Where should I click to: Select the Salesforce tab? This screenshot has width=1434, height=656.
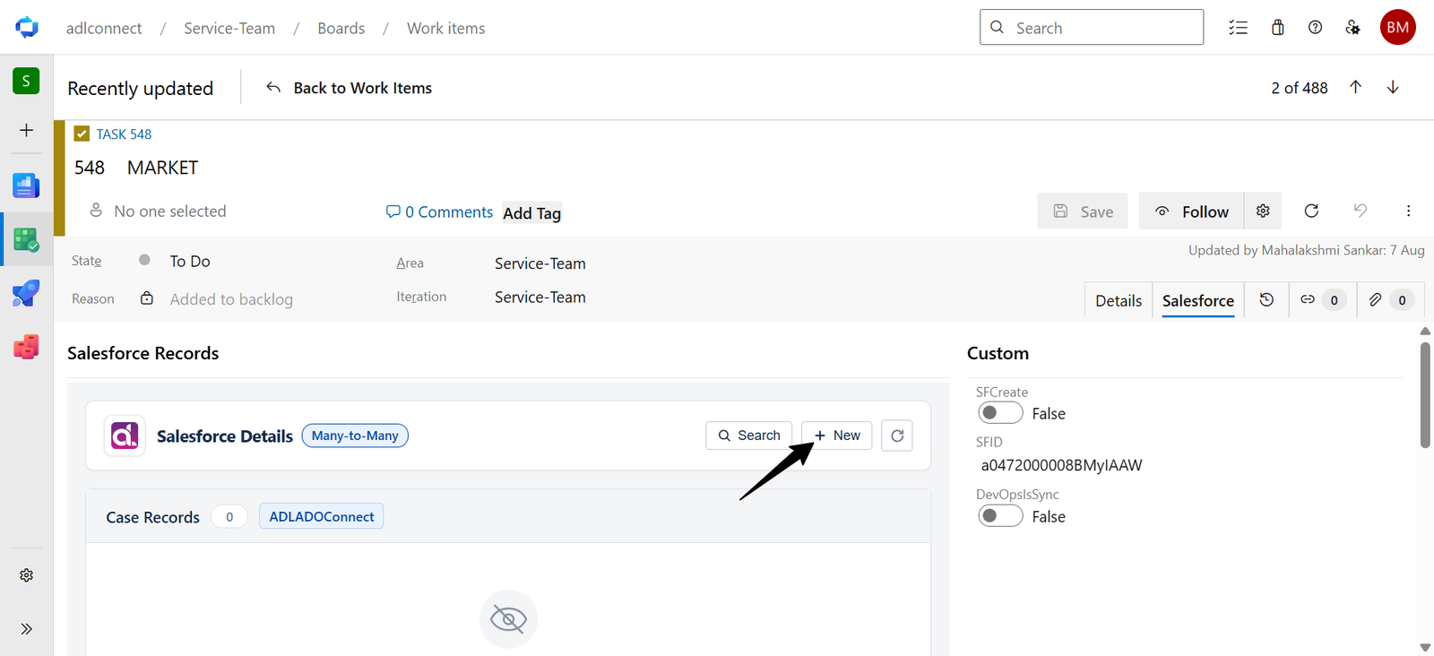pos(1198,301)
